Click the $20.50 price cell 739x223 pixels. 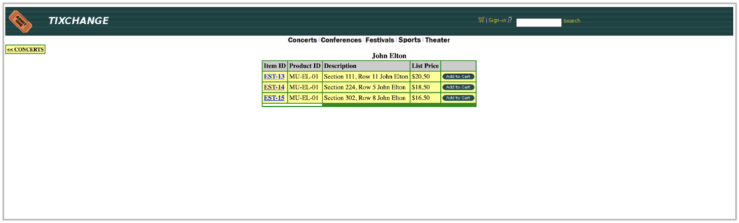pos(425,77)
